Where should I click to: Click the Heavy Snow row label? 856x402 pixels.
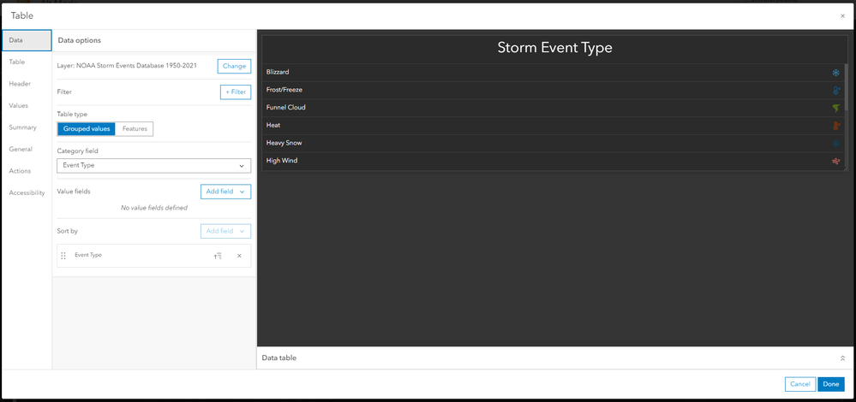pyautogui.click(x=284, y=143)
